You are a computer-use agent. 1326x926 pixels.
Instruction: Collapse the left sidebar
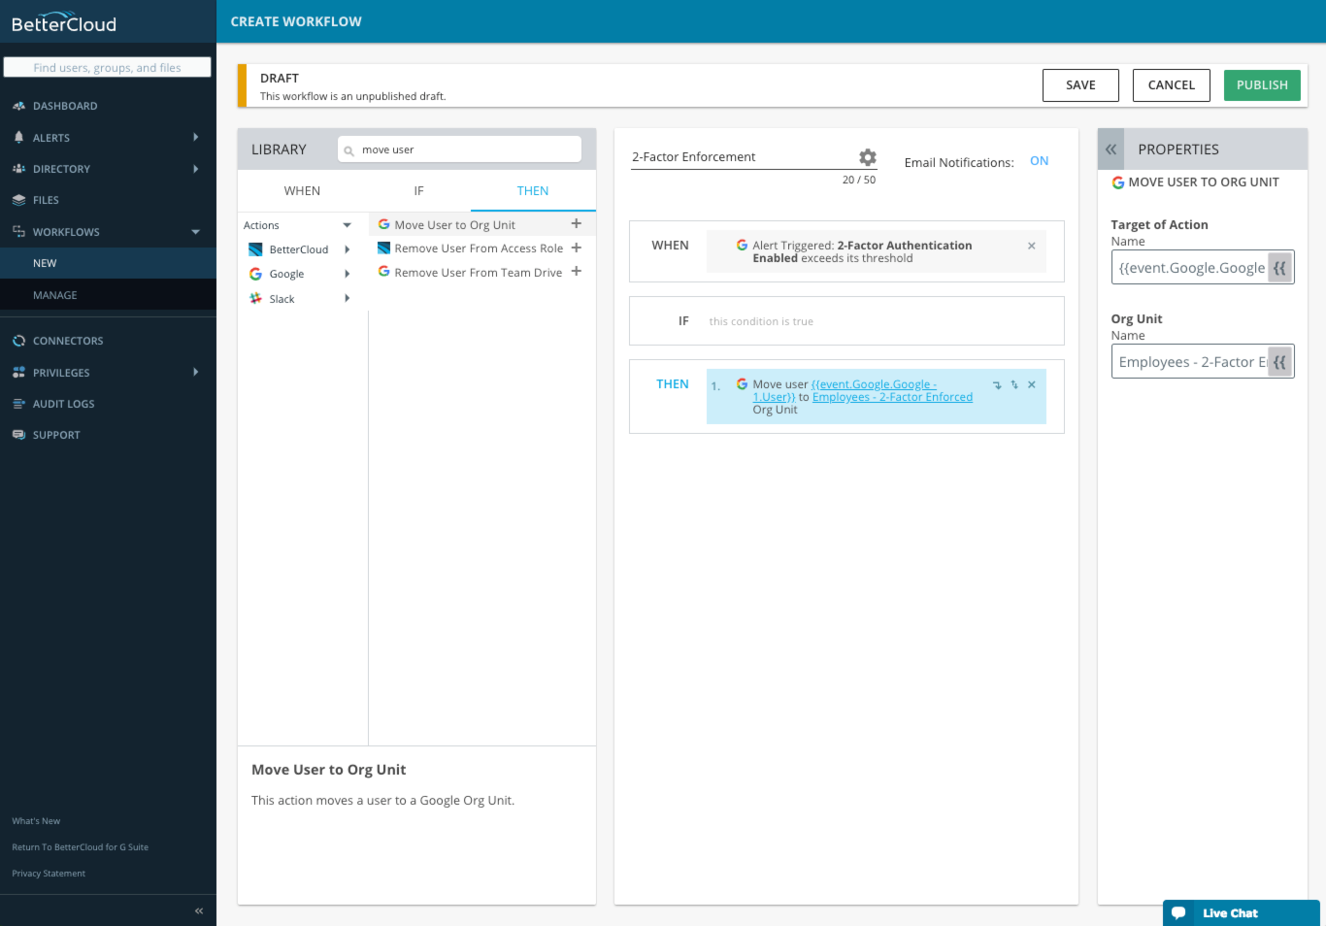(199, 910)
